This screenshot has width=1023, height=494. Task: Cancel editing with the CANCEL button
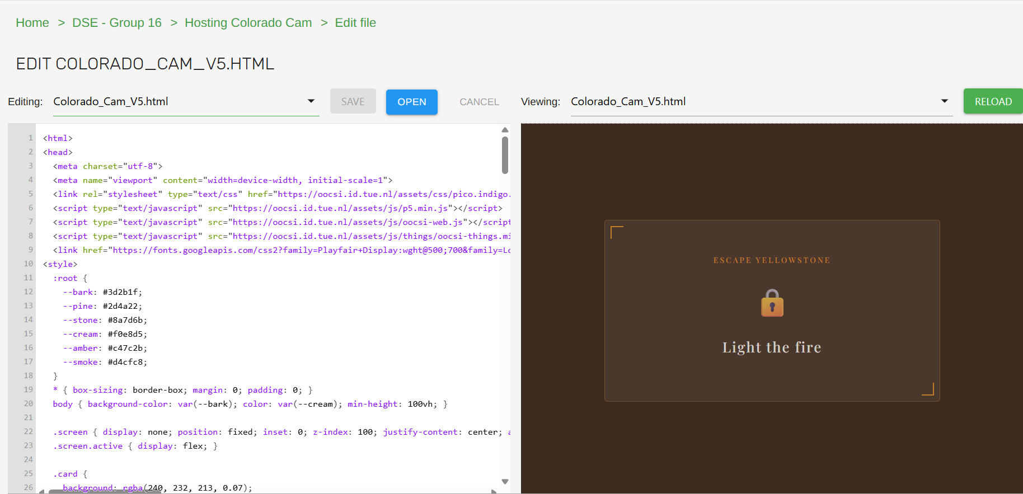tap(479, 102)
